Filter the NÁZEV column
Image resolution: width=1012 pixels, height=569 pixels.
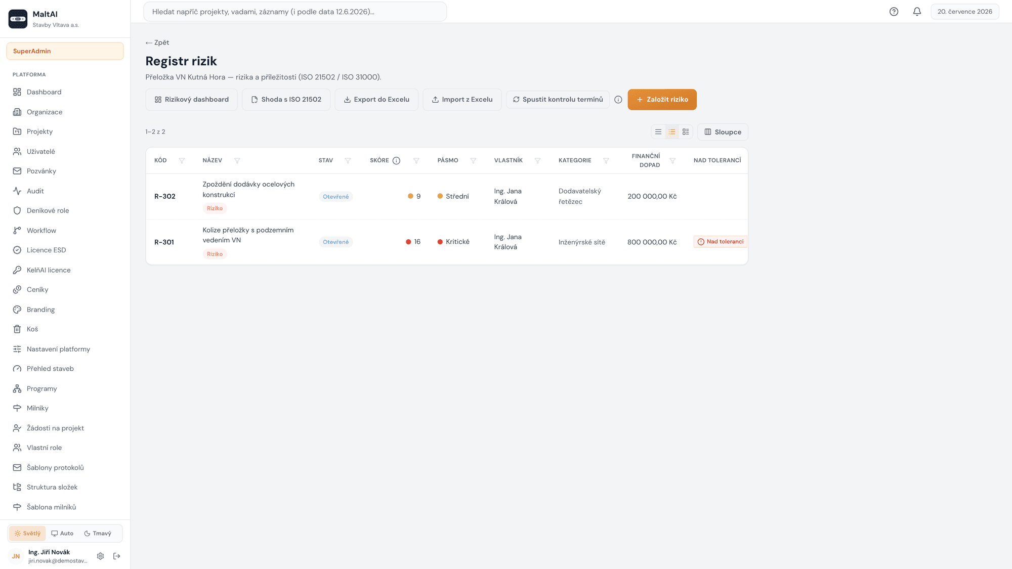pyautogui.click(x=237, y=161)
